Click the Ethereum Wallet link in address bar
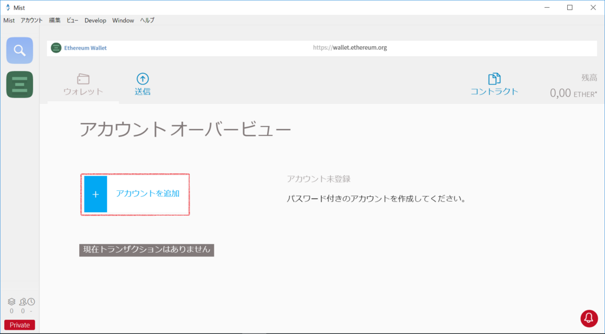This screenshot has width=605, height=334. 85,48
